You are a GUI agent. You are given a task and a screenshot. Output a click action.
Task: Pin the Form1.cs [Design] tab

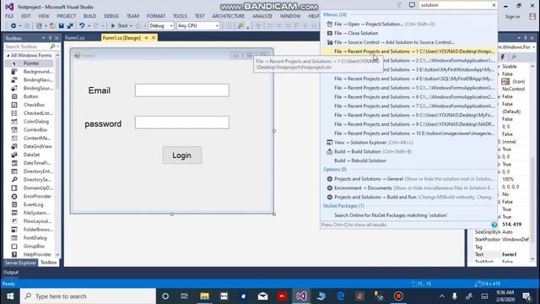pos(146,38)
